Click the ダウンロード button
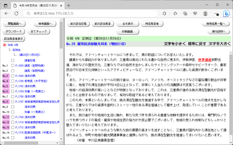This screenshot has height=145, width=233. [x=14, y=31]
